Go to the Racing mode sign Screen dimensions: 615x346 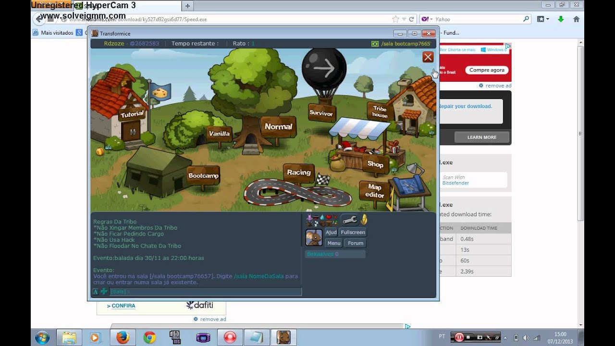coord(299,173)
